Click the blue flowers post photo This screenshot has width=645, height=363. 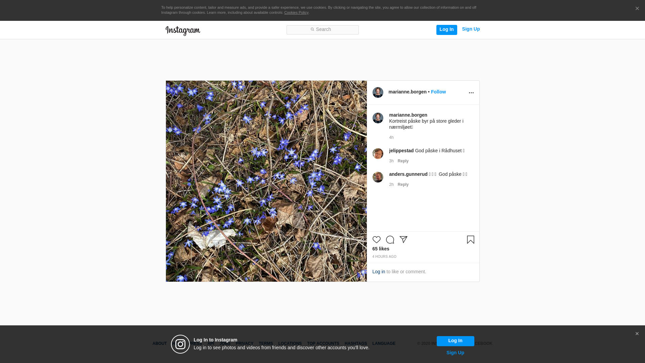point(266,181)
